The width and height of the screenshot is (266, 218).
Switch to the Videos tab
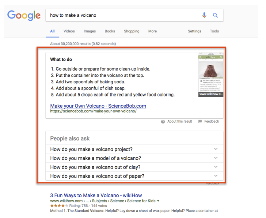pyautogui.click(x=69, y=31)
